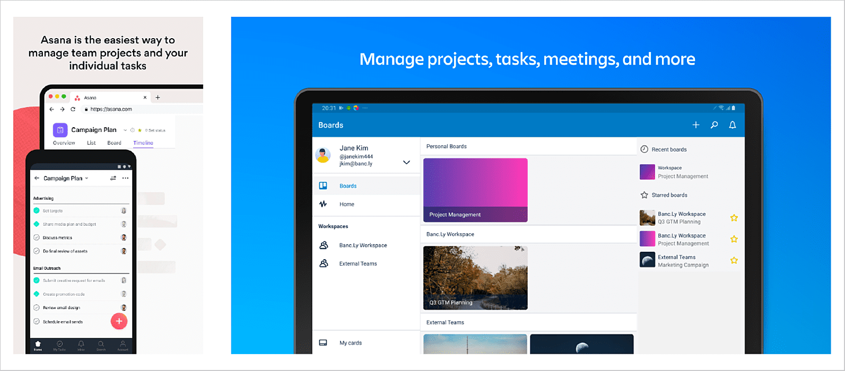Mark Do final review of assets complete
This screenshot has height=371, width=845.
coord(37,251)
